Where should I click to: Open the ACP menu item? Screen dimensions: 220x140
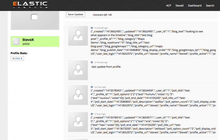point(169,6)
